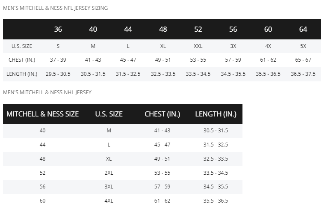
Task: Select the length value 29.5 - 30.5
Action: coord(58,74)
